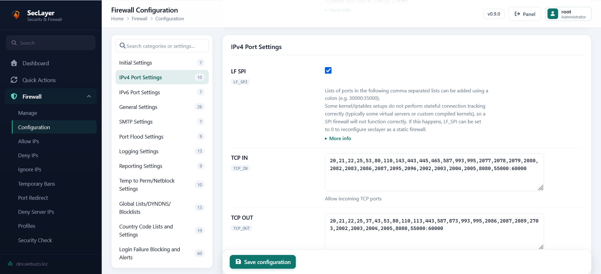Open the Manage submenu item
601x274 pixels.
coord(54,113)
